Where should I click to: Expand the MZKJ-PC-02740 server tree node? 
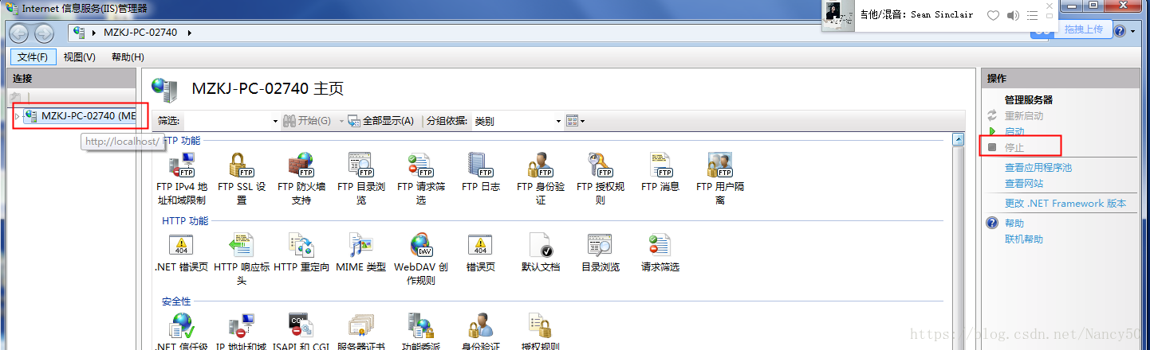click(17, 116)
